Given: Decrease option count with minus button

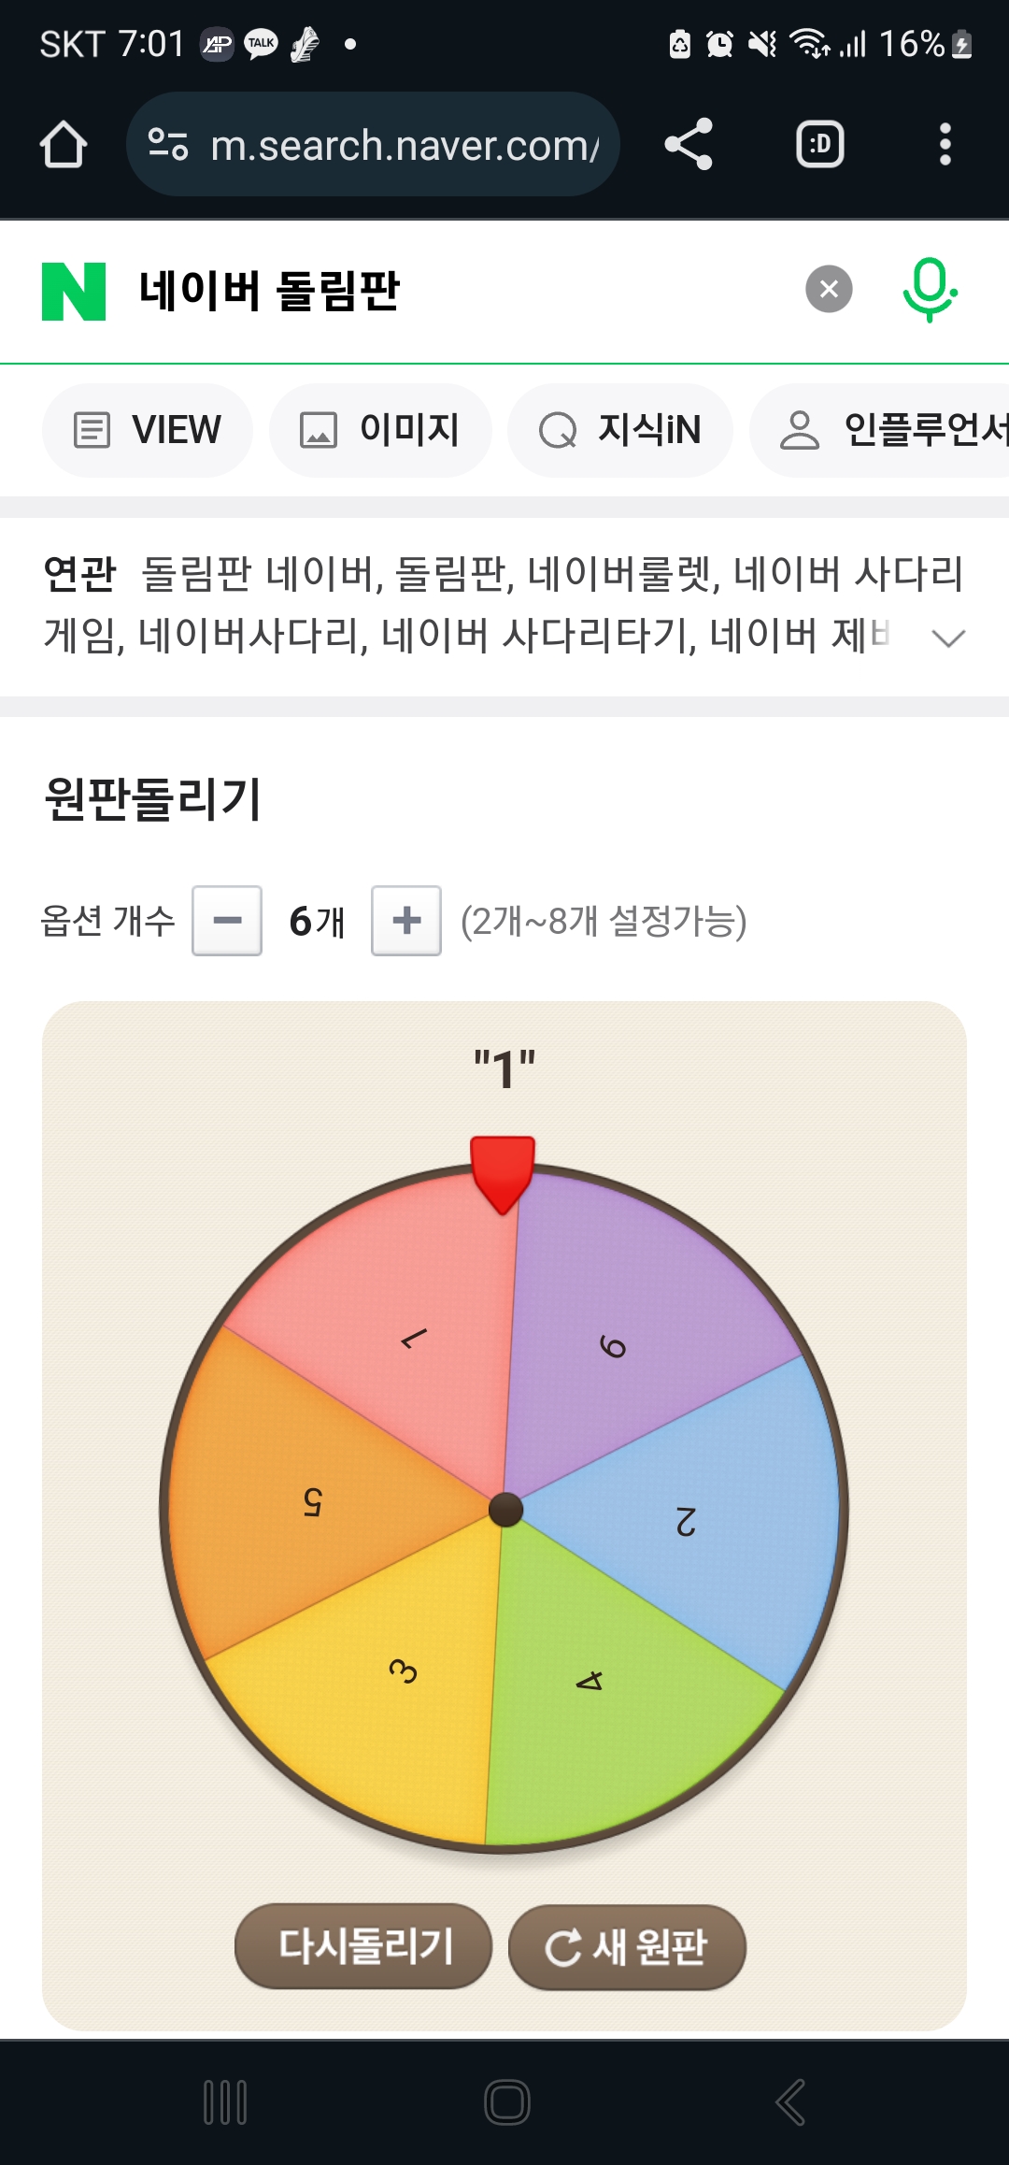Looking at the screenshot, I should (227, 921).
